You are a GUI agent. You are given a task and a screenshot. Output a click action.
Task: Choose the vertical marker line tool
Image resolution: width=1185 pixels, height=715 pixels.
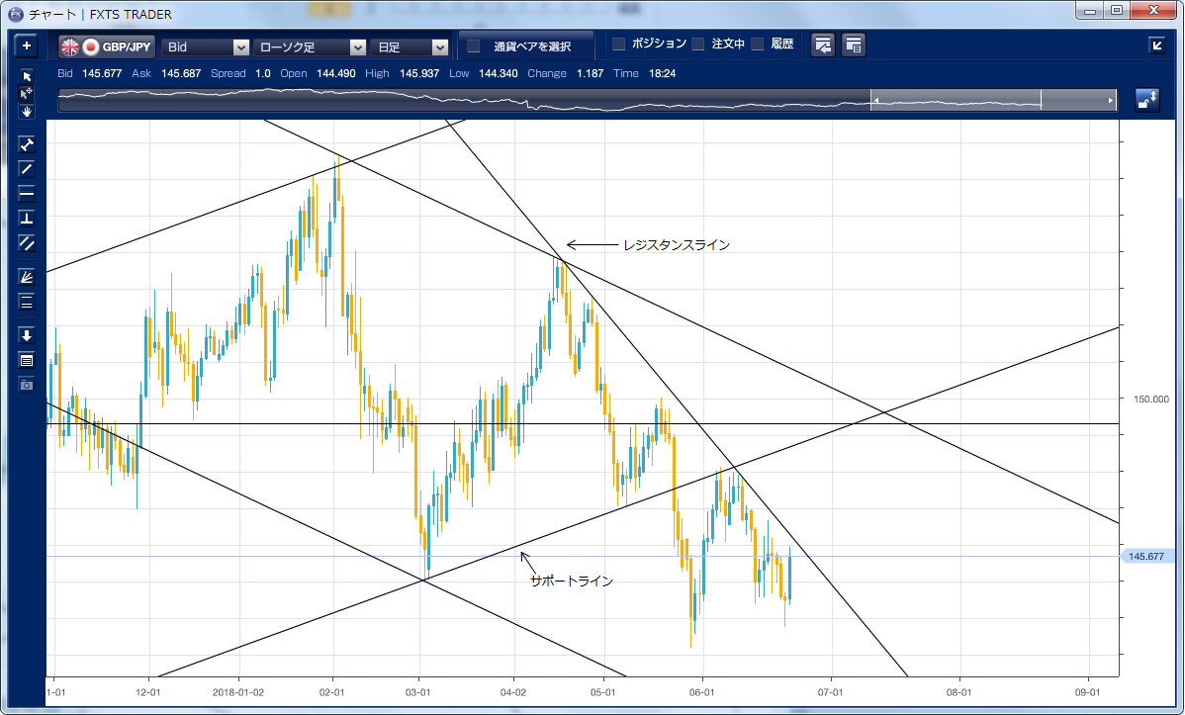(x=27, y=219)
